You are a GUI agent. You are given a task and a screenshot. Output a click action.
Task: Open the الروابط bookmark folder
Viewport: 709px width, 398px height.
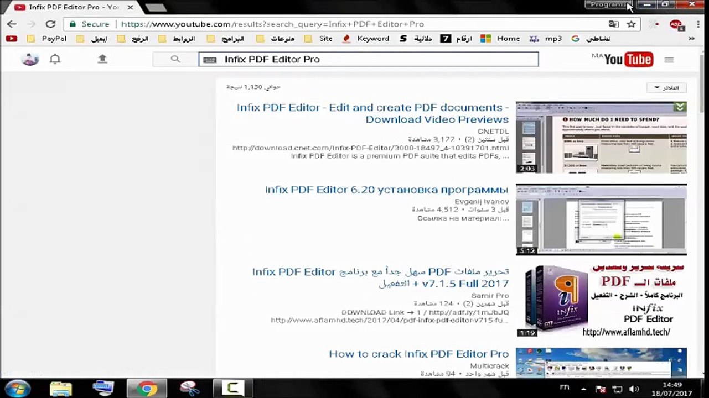177,39
